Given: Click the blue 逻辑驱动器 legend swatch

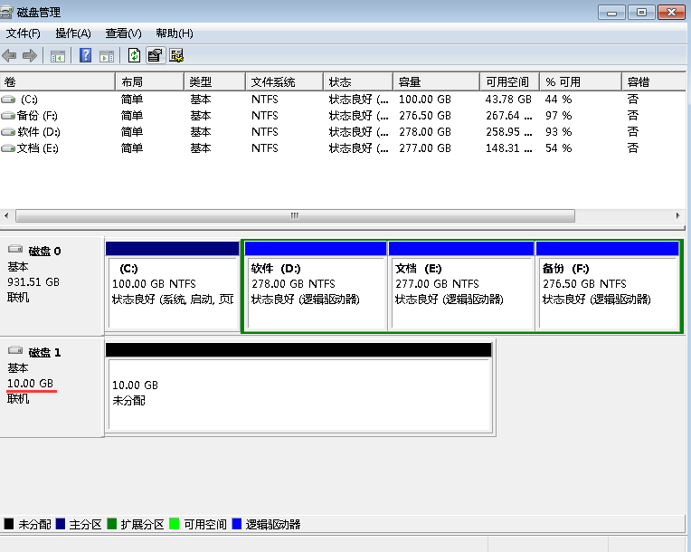Looking at the screenshot, I should pos(237,524).
